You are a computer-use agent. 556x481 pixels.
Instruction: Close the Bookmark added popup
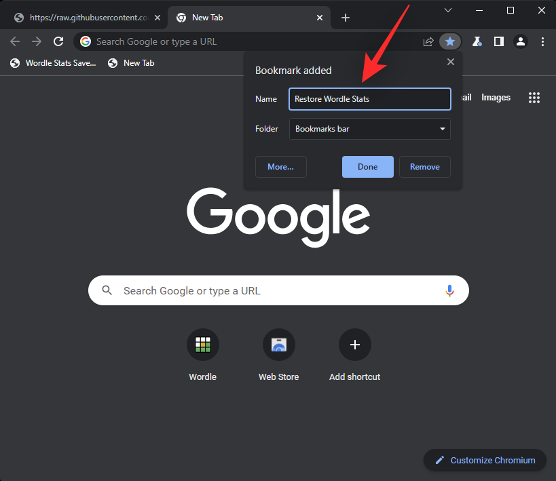point(450,62)
